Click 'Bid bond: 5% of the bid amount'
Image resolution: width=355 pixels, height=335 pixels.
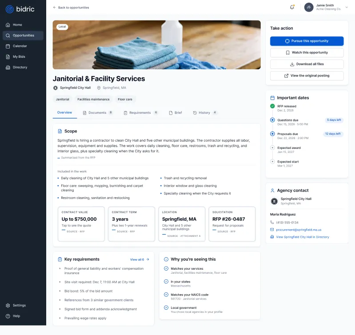tap(88, 291)
